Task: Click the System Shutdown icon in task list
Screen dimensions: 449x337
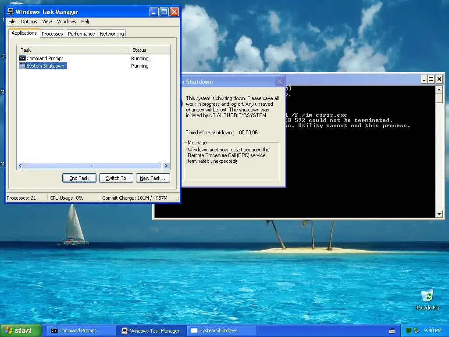Action: [x=22, y=66]
